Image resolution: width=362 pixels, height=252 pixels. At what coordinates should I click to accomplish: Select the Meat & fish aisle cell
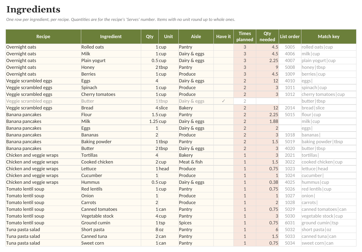tap(196, 162)
